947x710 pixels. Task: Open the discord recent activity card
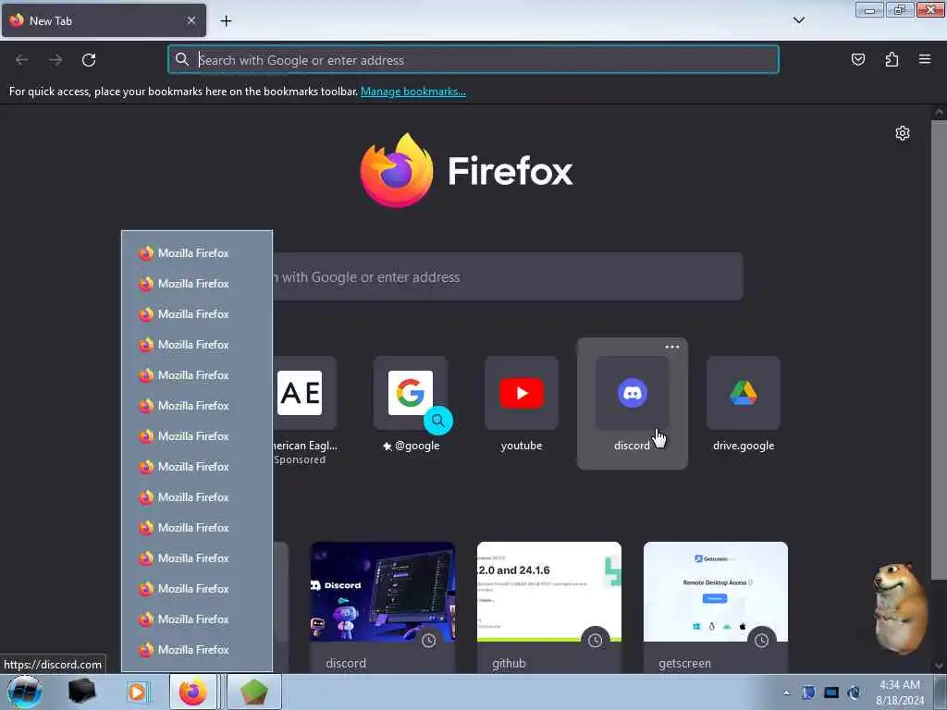click(x=383, y=607)
